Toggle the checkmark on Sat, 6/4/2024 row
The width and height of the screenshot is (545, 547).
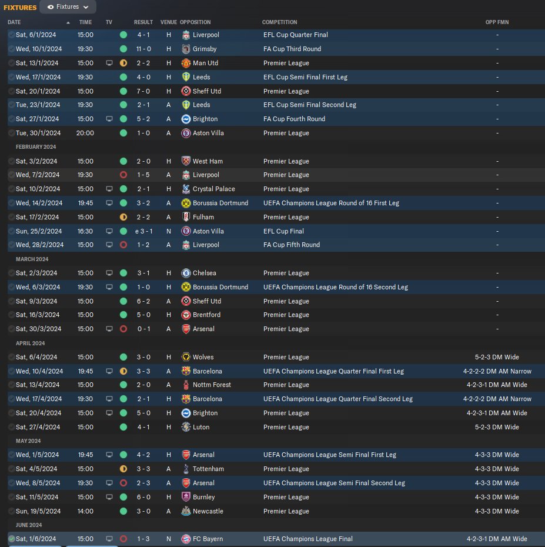click(12, 357)
